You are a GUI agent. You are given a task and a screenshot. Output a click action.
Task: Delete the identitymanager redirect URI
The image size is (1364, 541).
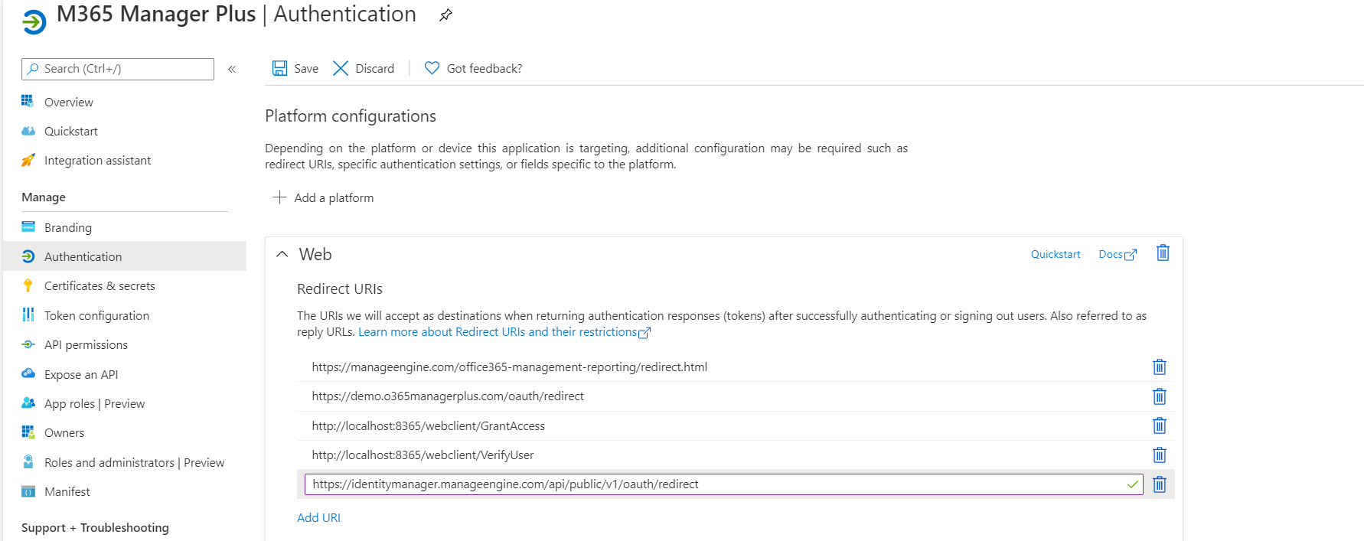tap(1160, 484)
